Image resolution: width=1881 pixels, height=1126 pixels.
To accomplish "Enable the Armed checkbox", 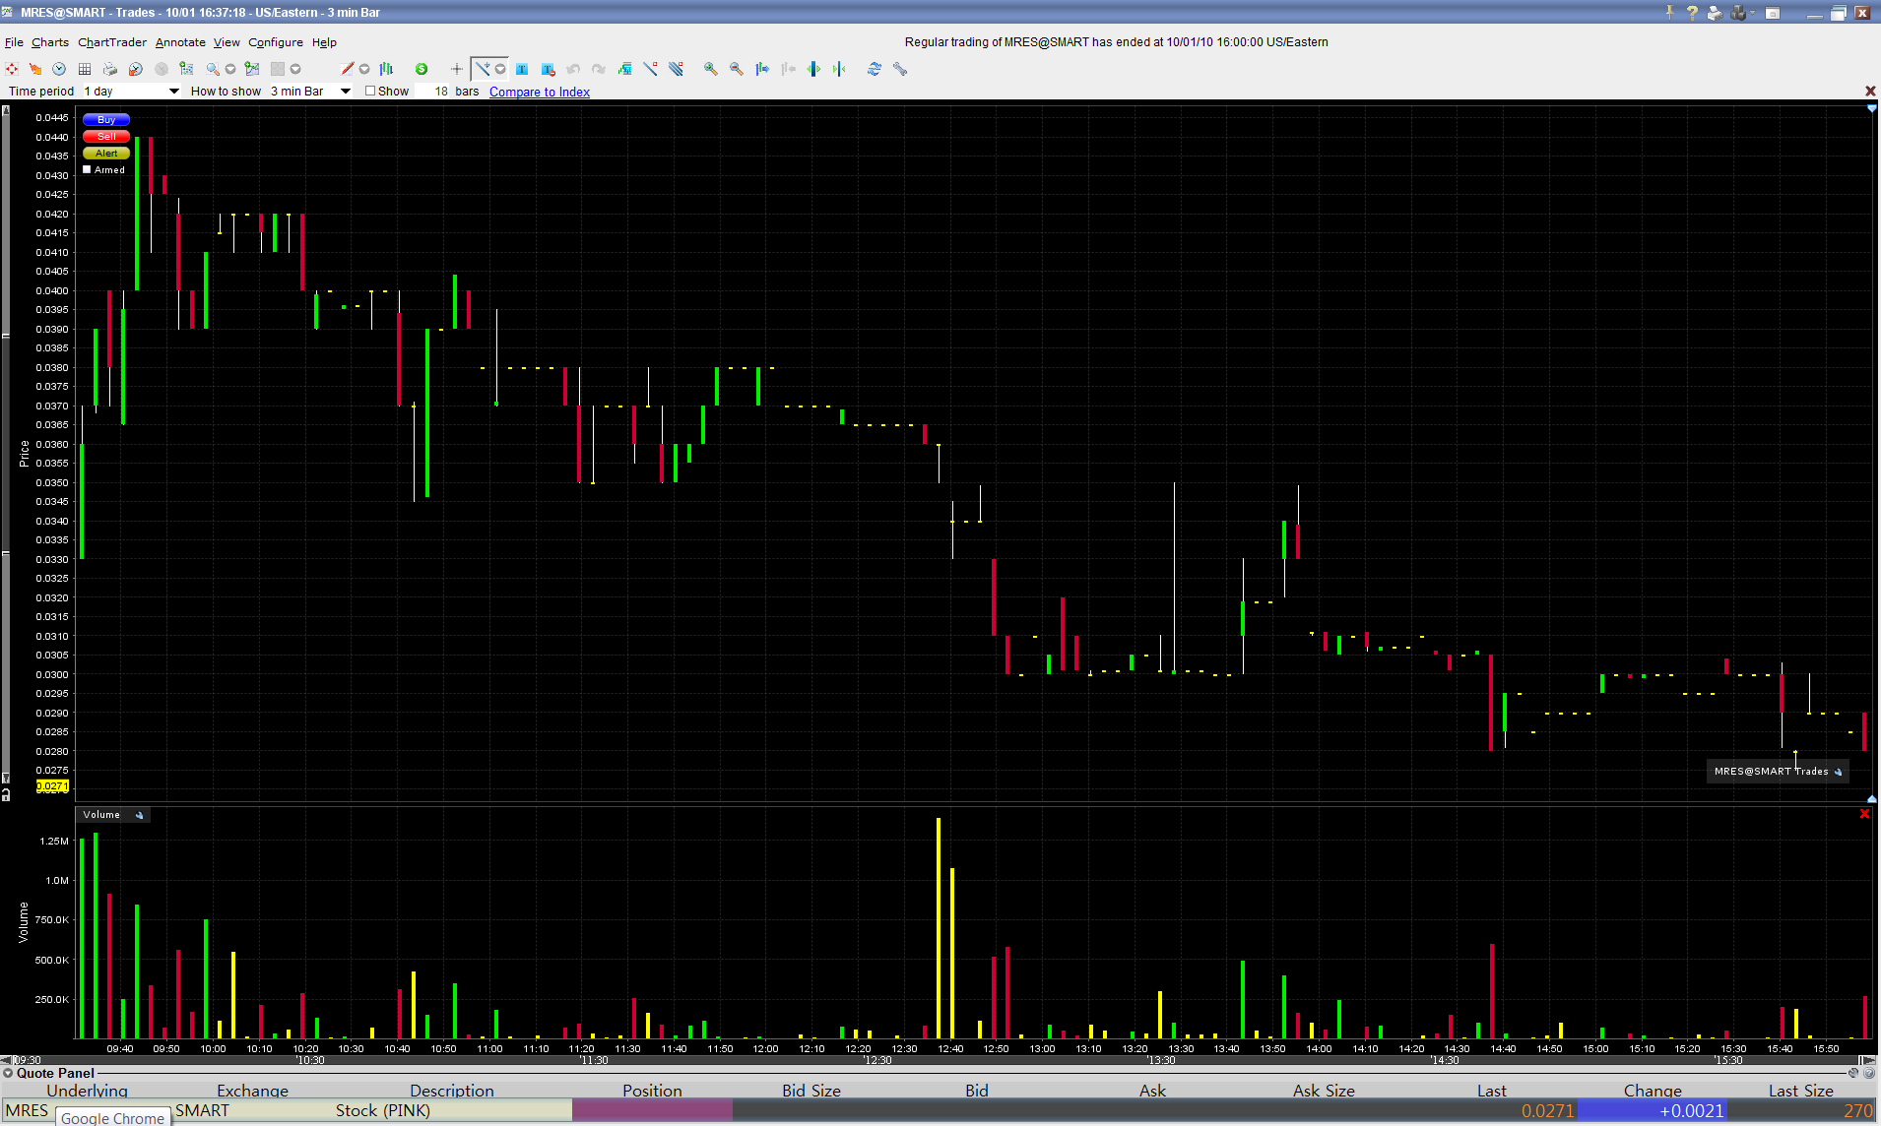I will [88, 169].
